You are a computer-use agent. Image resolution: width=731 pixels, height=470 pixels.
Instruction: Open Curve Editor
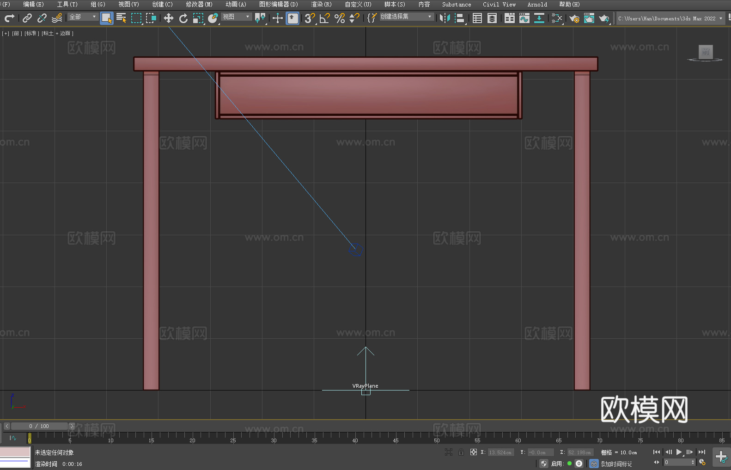pos(524,18)
